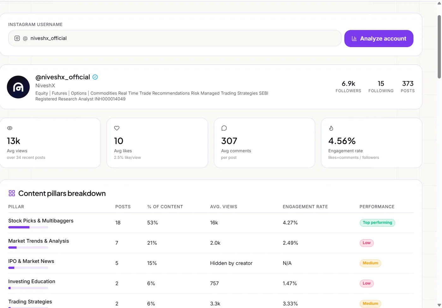
Task: Click the over 34 recent posts caption
Action: (26, 157)
